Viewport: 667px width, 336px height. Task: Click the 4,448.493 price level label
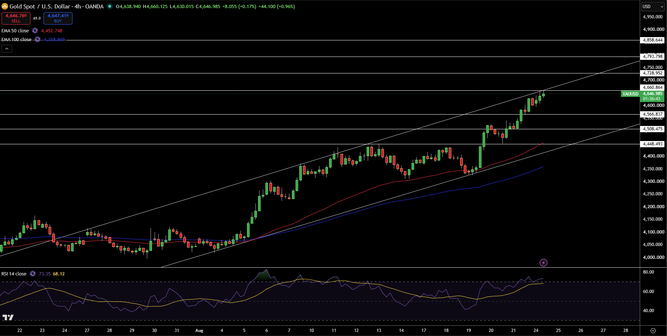point(652,144)
